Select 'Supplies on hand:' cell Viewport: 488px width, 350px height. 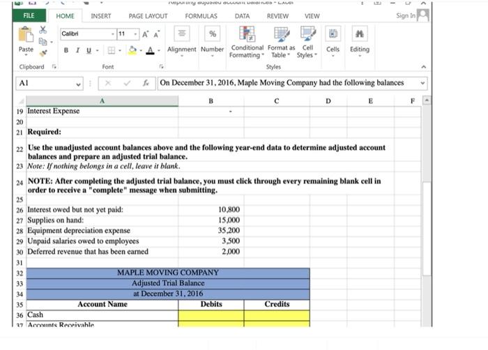pos(102,220)
